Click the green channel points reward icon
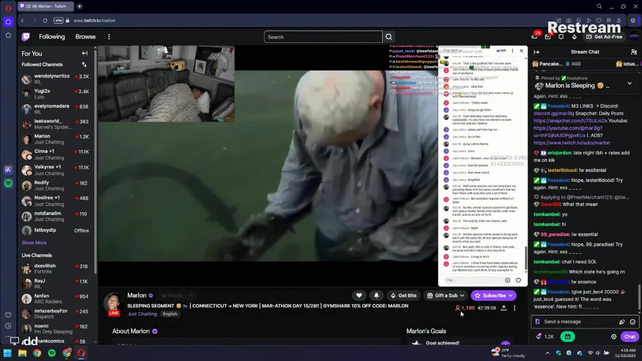Image resolution: width=642 pixels, height=361 pixels. [568, 337]
